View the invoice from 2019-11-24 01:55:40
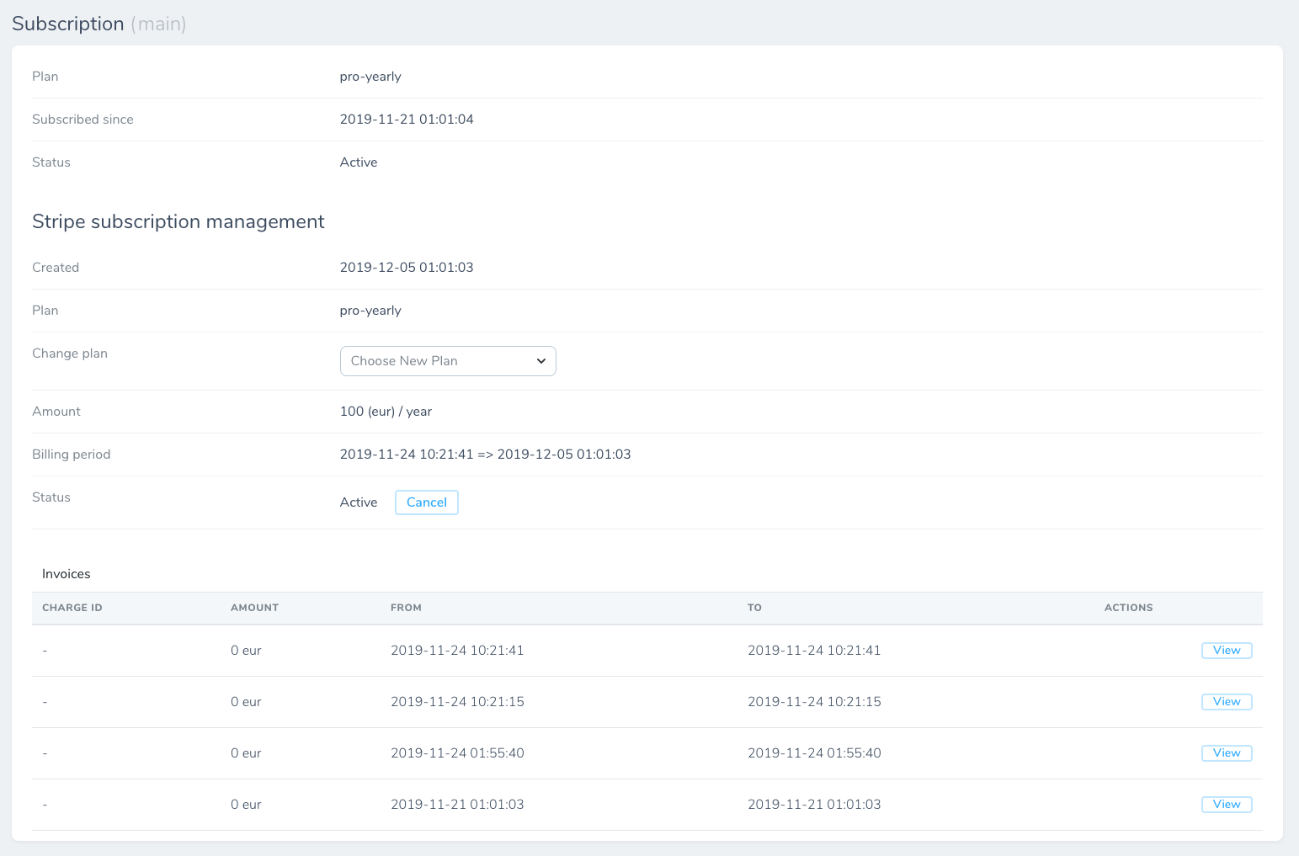The height and width of the screenshot is (856, 1299). tap(1226, 753)
